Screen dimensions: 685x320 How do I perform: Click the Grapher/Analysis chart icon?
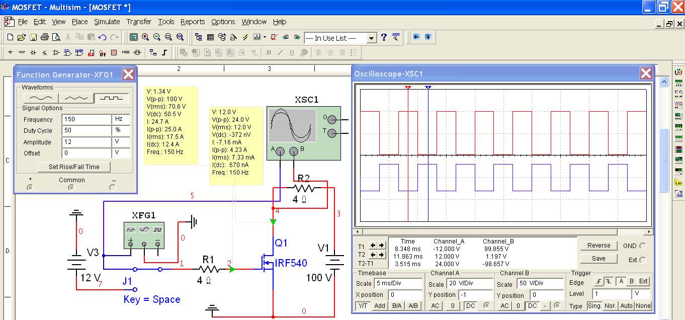tap(258, 37)
